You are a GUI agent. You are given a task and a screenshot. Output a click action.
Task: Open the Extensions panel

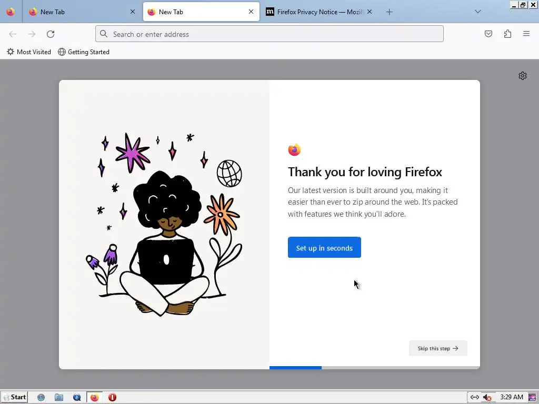[507, 34]
